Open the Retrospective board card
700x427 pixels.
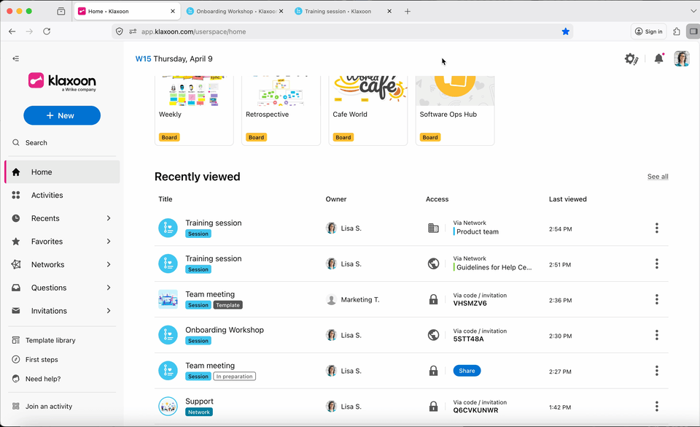(x=281, y=110)
